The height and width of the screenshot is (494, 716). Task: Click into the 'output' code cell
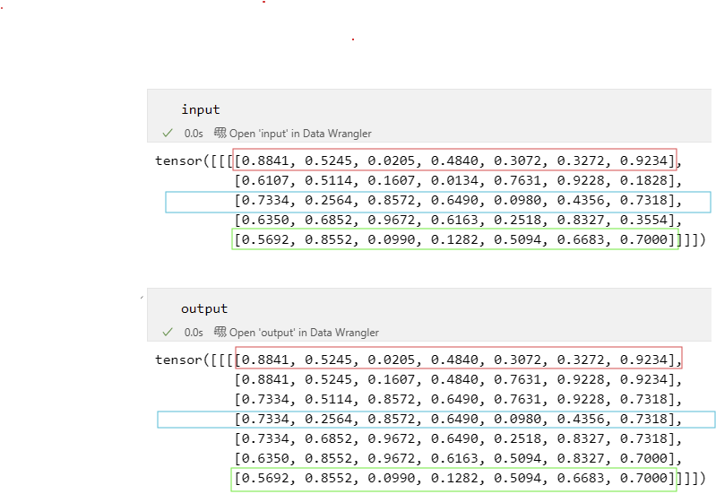(204, 308)
